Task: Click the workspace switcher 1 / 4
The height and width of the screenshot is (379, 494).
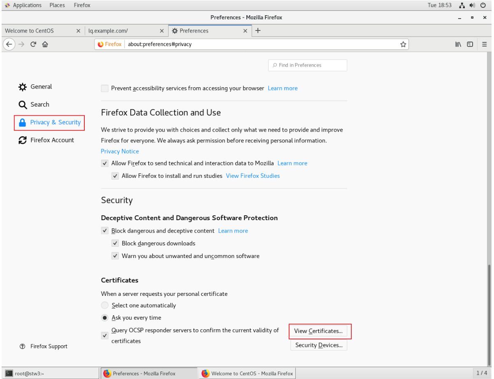Action: (x=482, y=373)
